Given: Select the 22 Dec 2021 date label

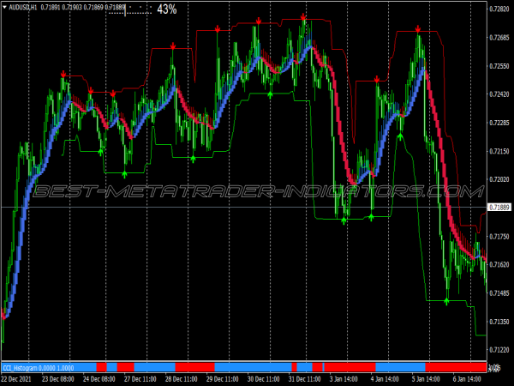Looking at the screenshot, I should pos(16,377).
